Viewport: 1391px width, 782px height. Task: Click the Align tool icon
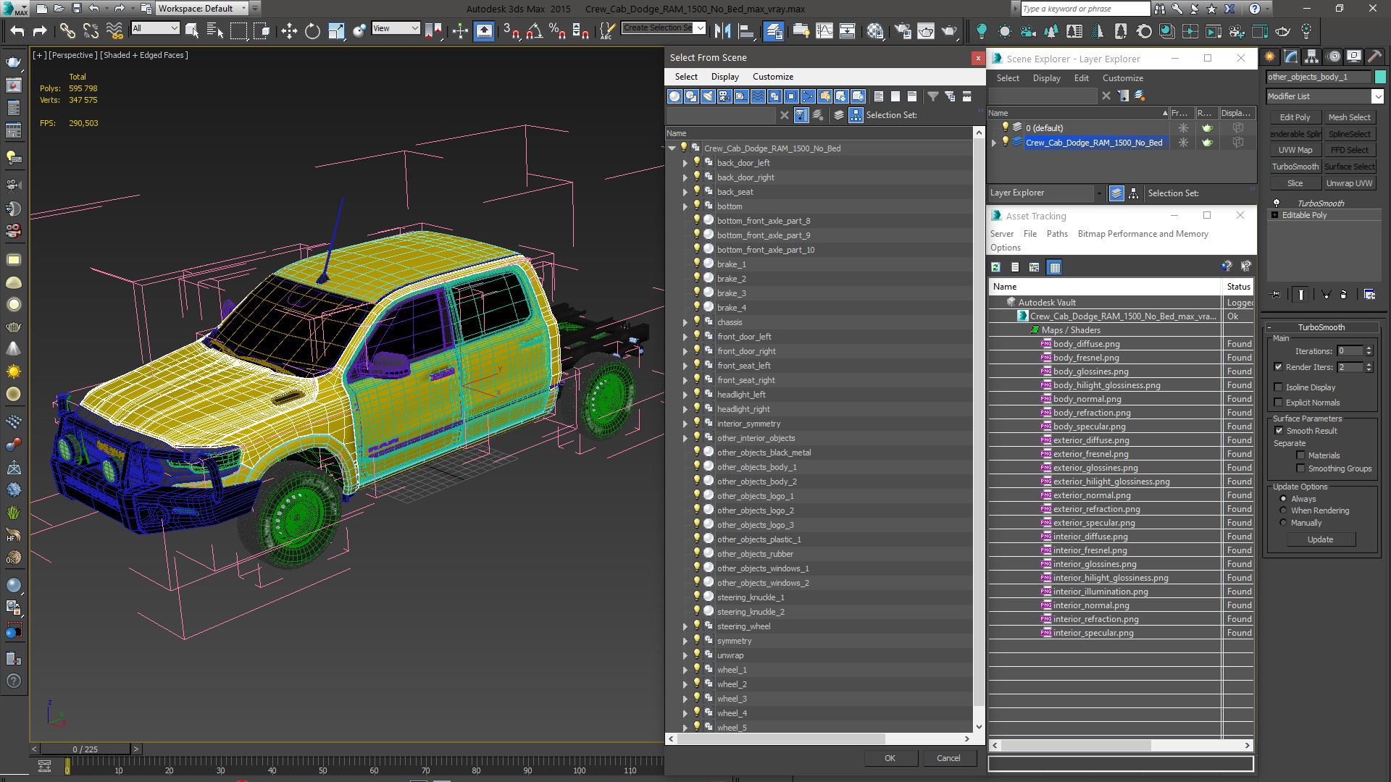click(x=746, y=30)
